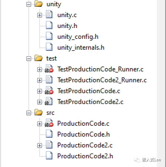Expand the TestProductionCode2_Runner.c node
The height and width of the screenshot is (167, 166).
click(40, 80)
